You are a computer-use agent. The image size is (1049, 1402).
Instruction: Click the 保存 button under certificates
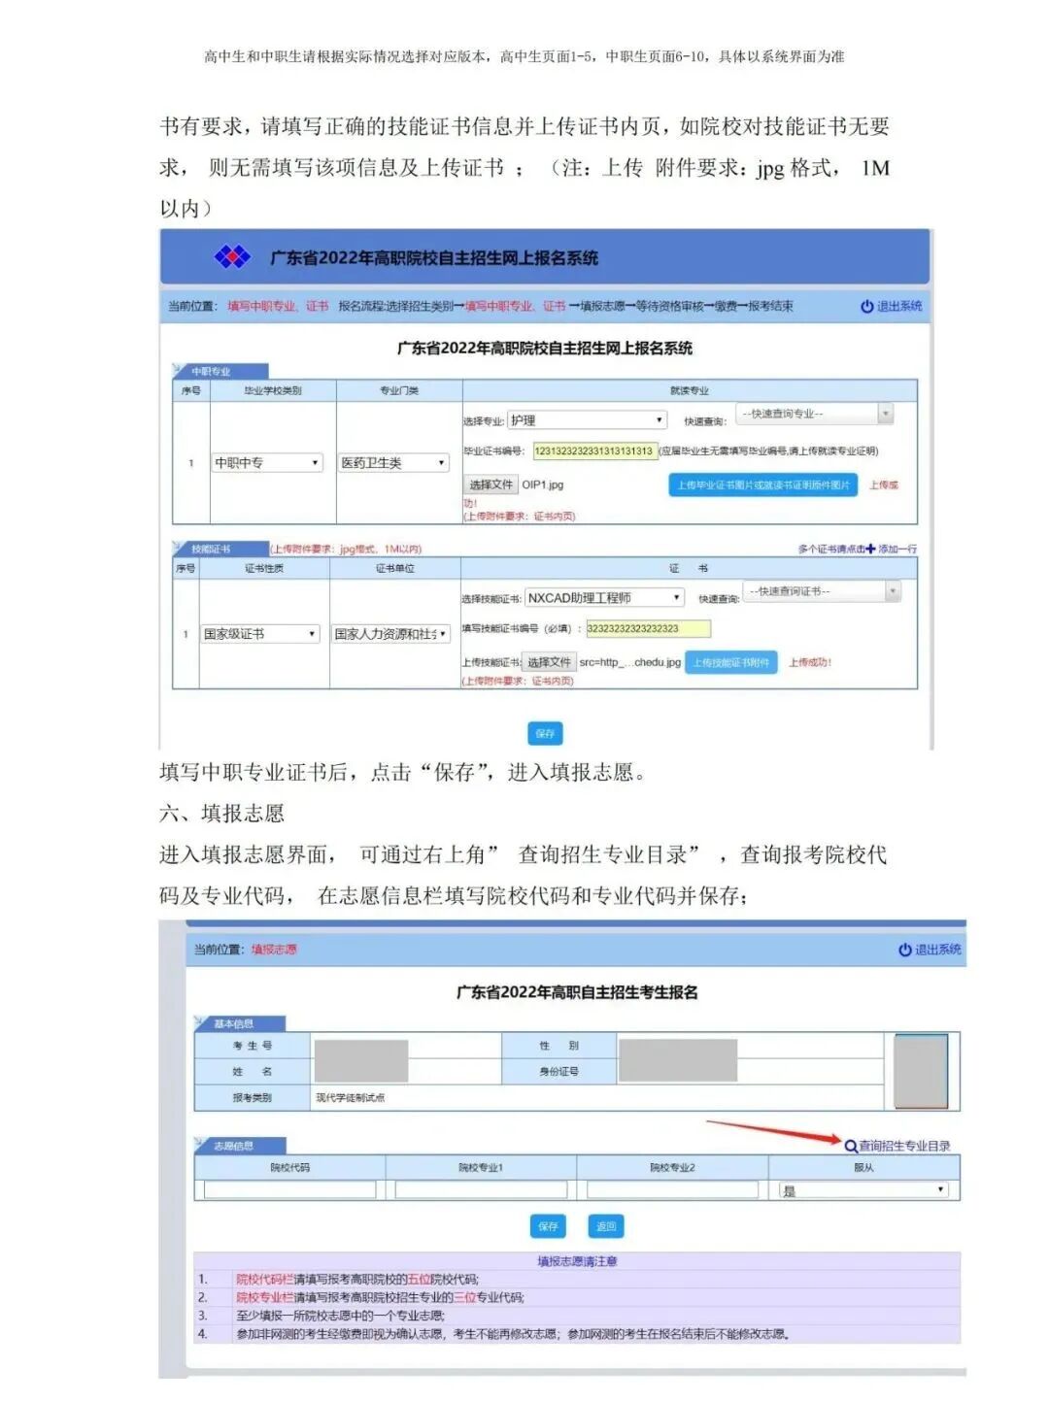click(545, 733)
